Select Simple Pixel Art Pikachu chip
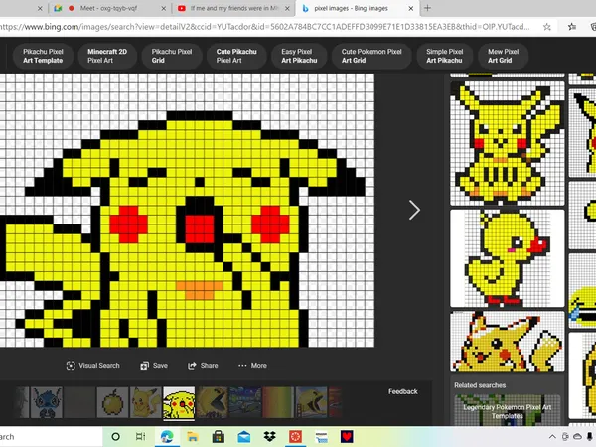The image size is (596, 447). click(x=444, y=56)
